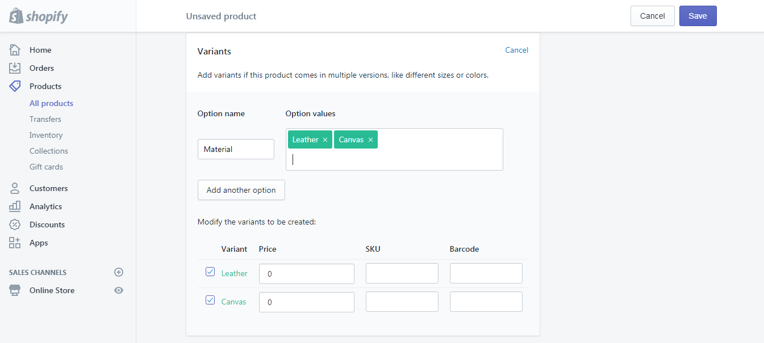Viewport: 764px width, 343px height.
Task: Click the Analytics bar chart icon
Action: click(15, 206)
